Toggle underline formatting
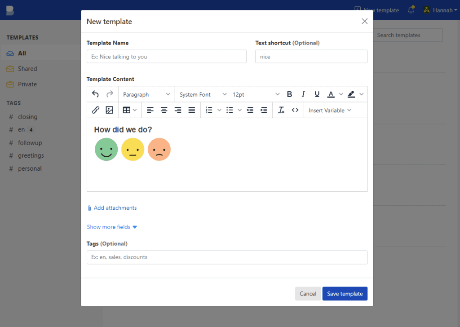Viewport: 460px width, 327px height. 317,94
